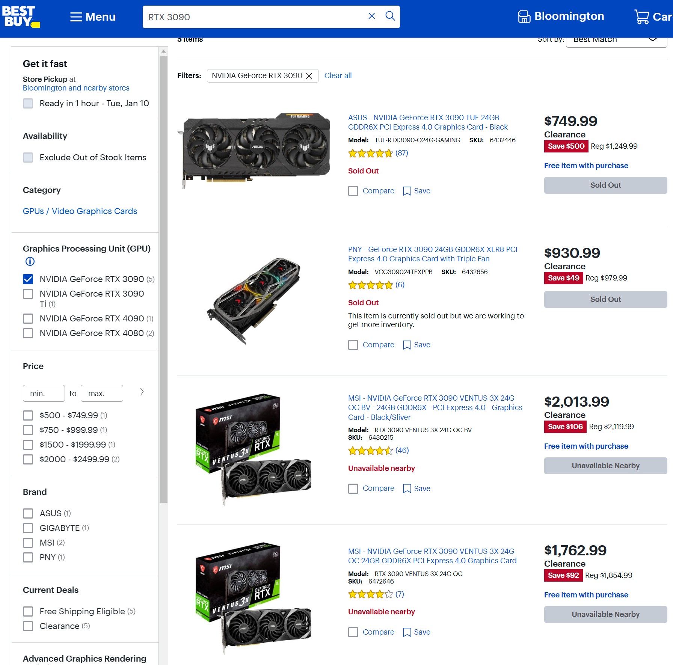
Task: Uncheck NVIDIA GeForce RTX 3090 filter
Action: (x=28, y=279)
